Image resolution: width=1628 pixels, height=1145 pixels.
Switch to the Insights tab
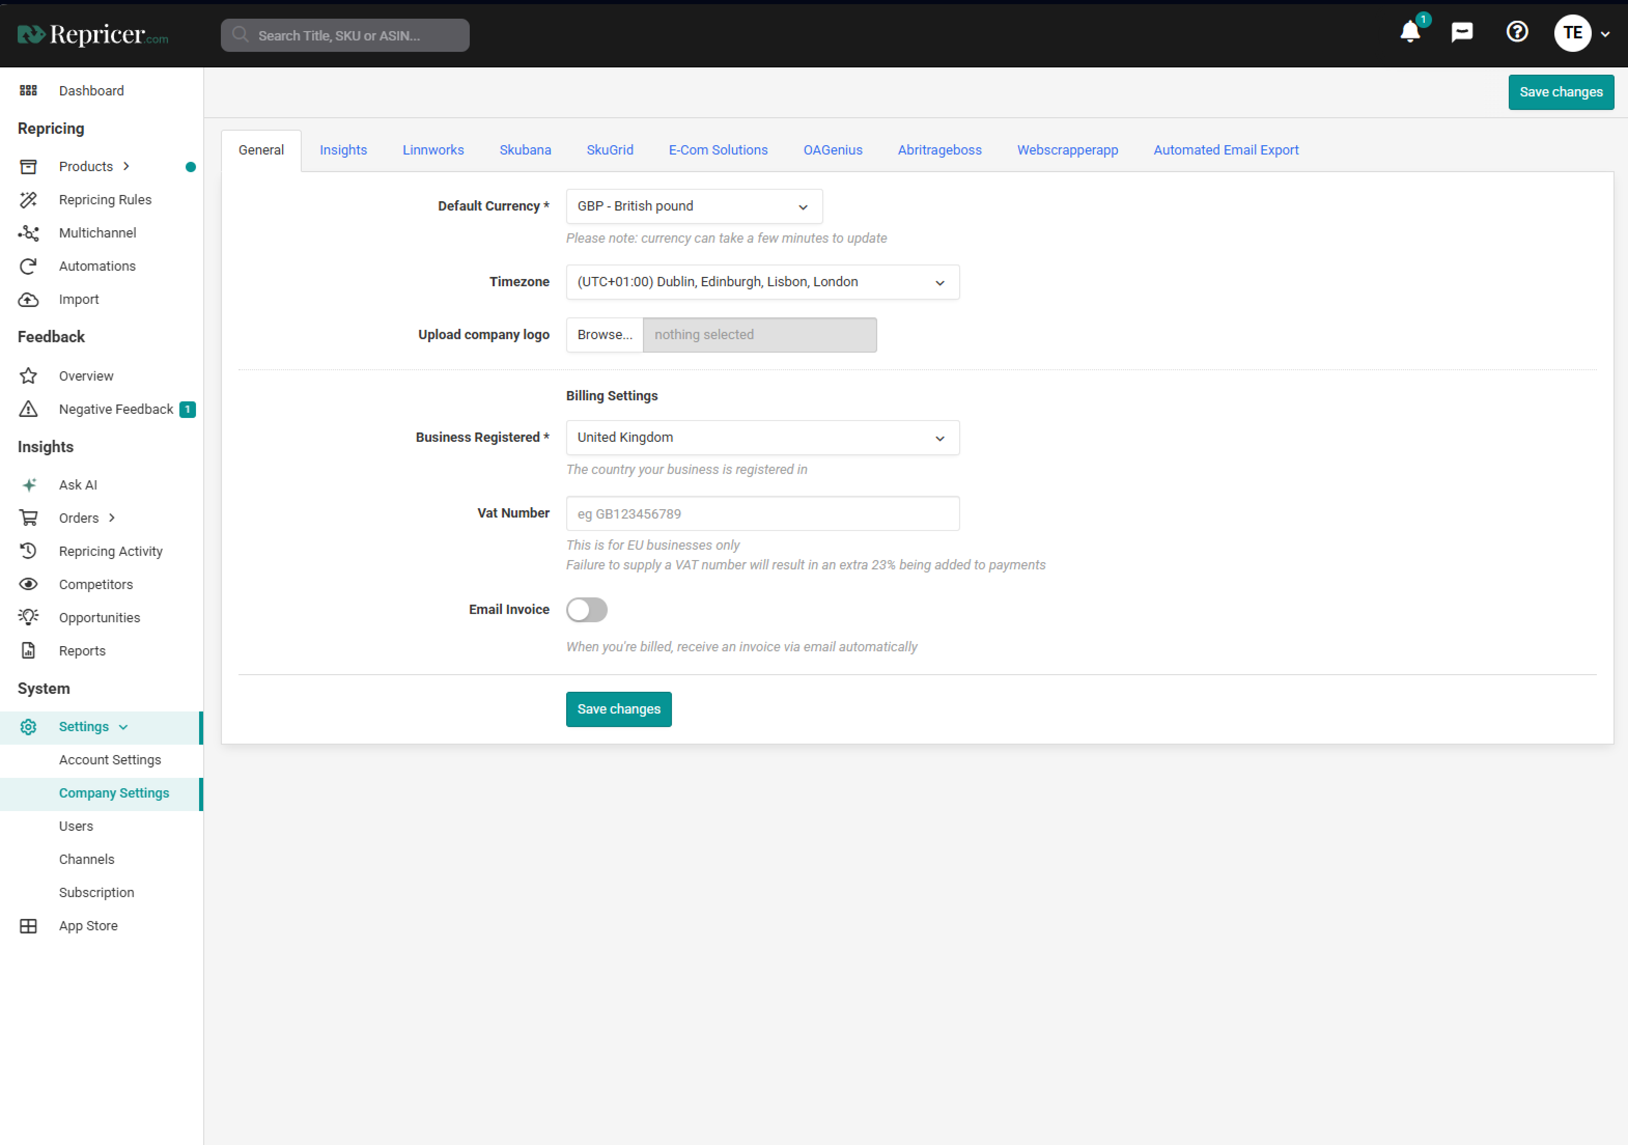click(343, 150)
